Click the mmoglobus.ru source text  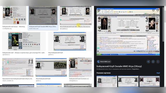[x=73, y=81]
